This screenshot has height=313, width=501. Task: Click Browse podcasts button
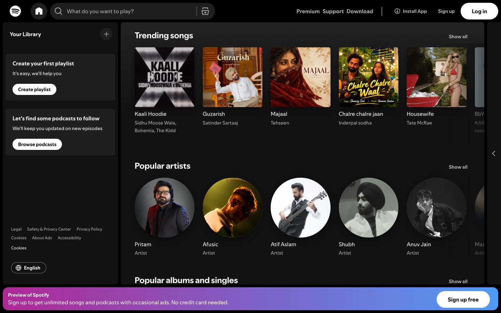tap(37, 144)
